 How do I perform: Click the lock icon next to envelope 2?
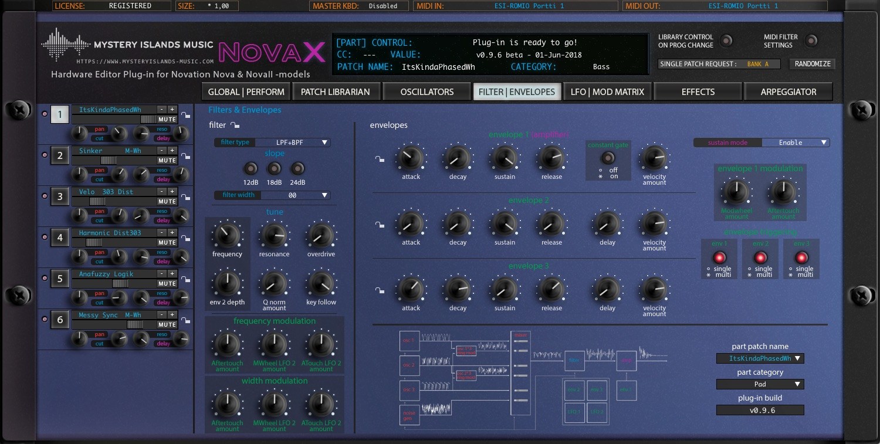[x=380, y=225]
